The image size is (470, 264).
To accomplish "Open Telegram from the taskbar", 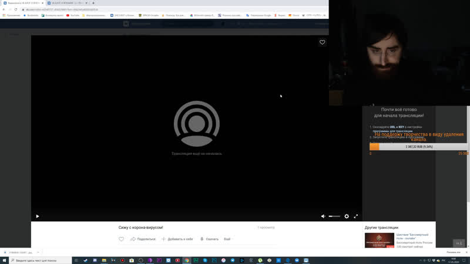I will click(233, 260).
